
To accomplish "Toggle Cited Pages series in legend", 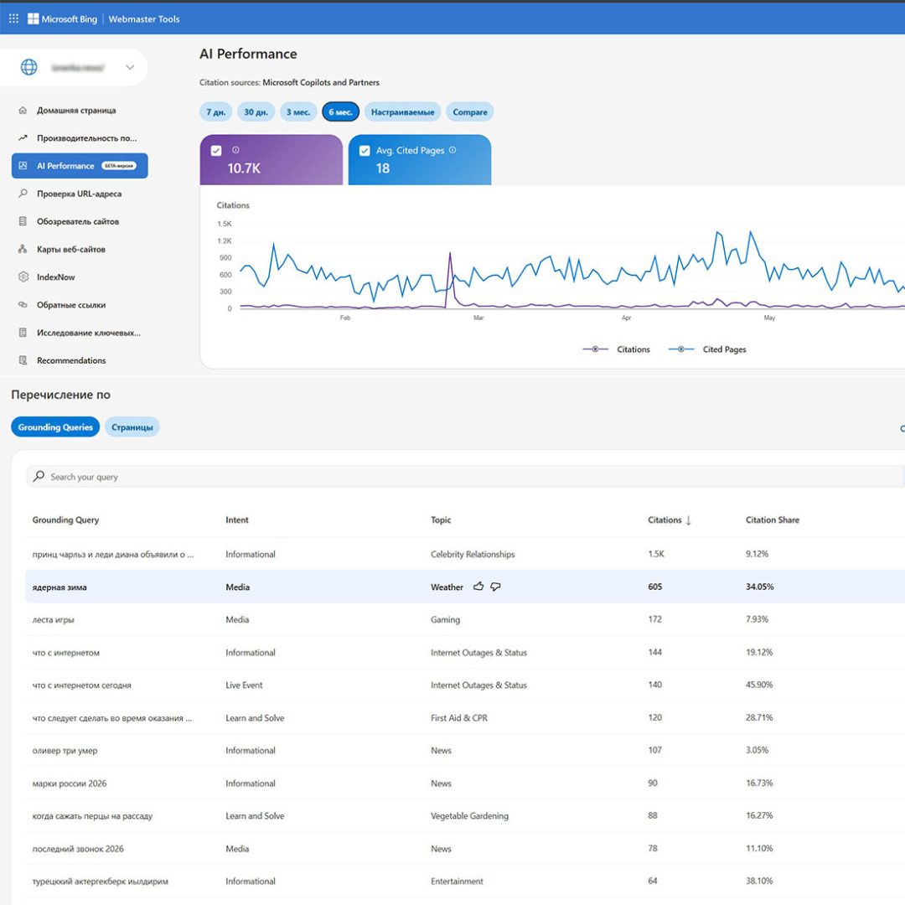I will click(707, 349).
